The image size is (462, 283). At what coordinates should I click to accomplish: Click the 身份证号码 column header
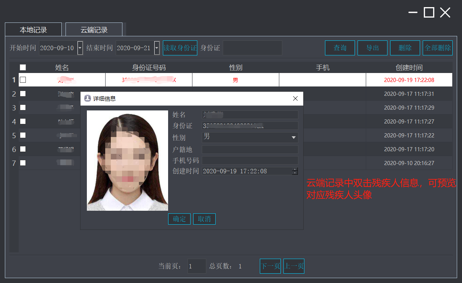tap(149, 68)
